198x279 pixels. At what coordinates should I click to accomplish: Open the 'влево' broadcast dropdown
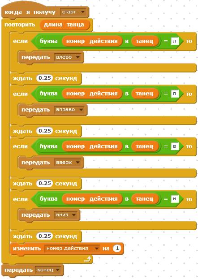(67, 57)
